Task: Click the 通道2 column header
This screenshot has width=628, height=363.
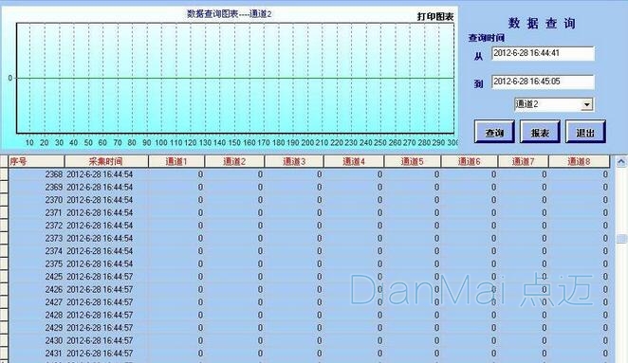Action: pos(234,161)
